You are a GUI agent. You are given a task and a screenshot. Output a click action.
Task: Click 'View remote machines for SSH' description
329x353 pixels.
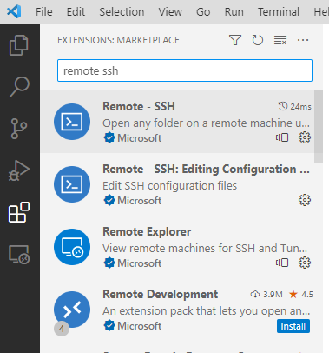tap(205, 248)
